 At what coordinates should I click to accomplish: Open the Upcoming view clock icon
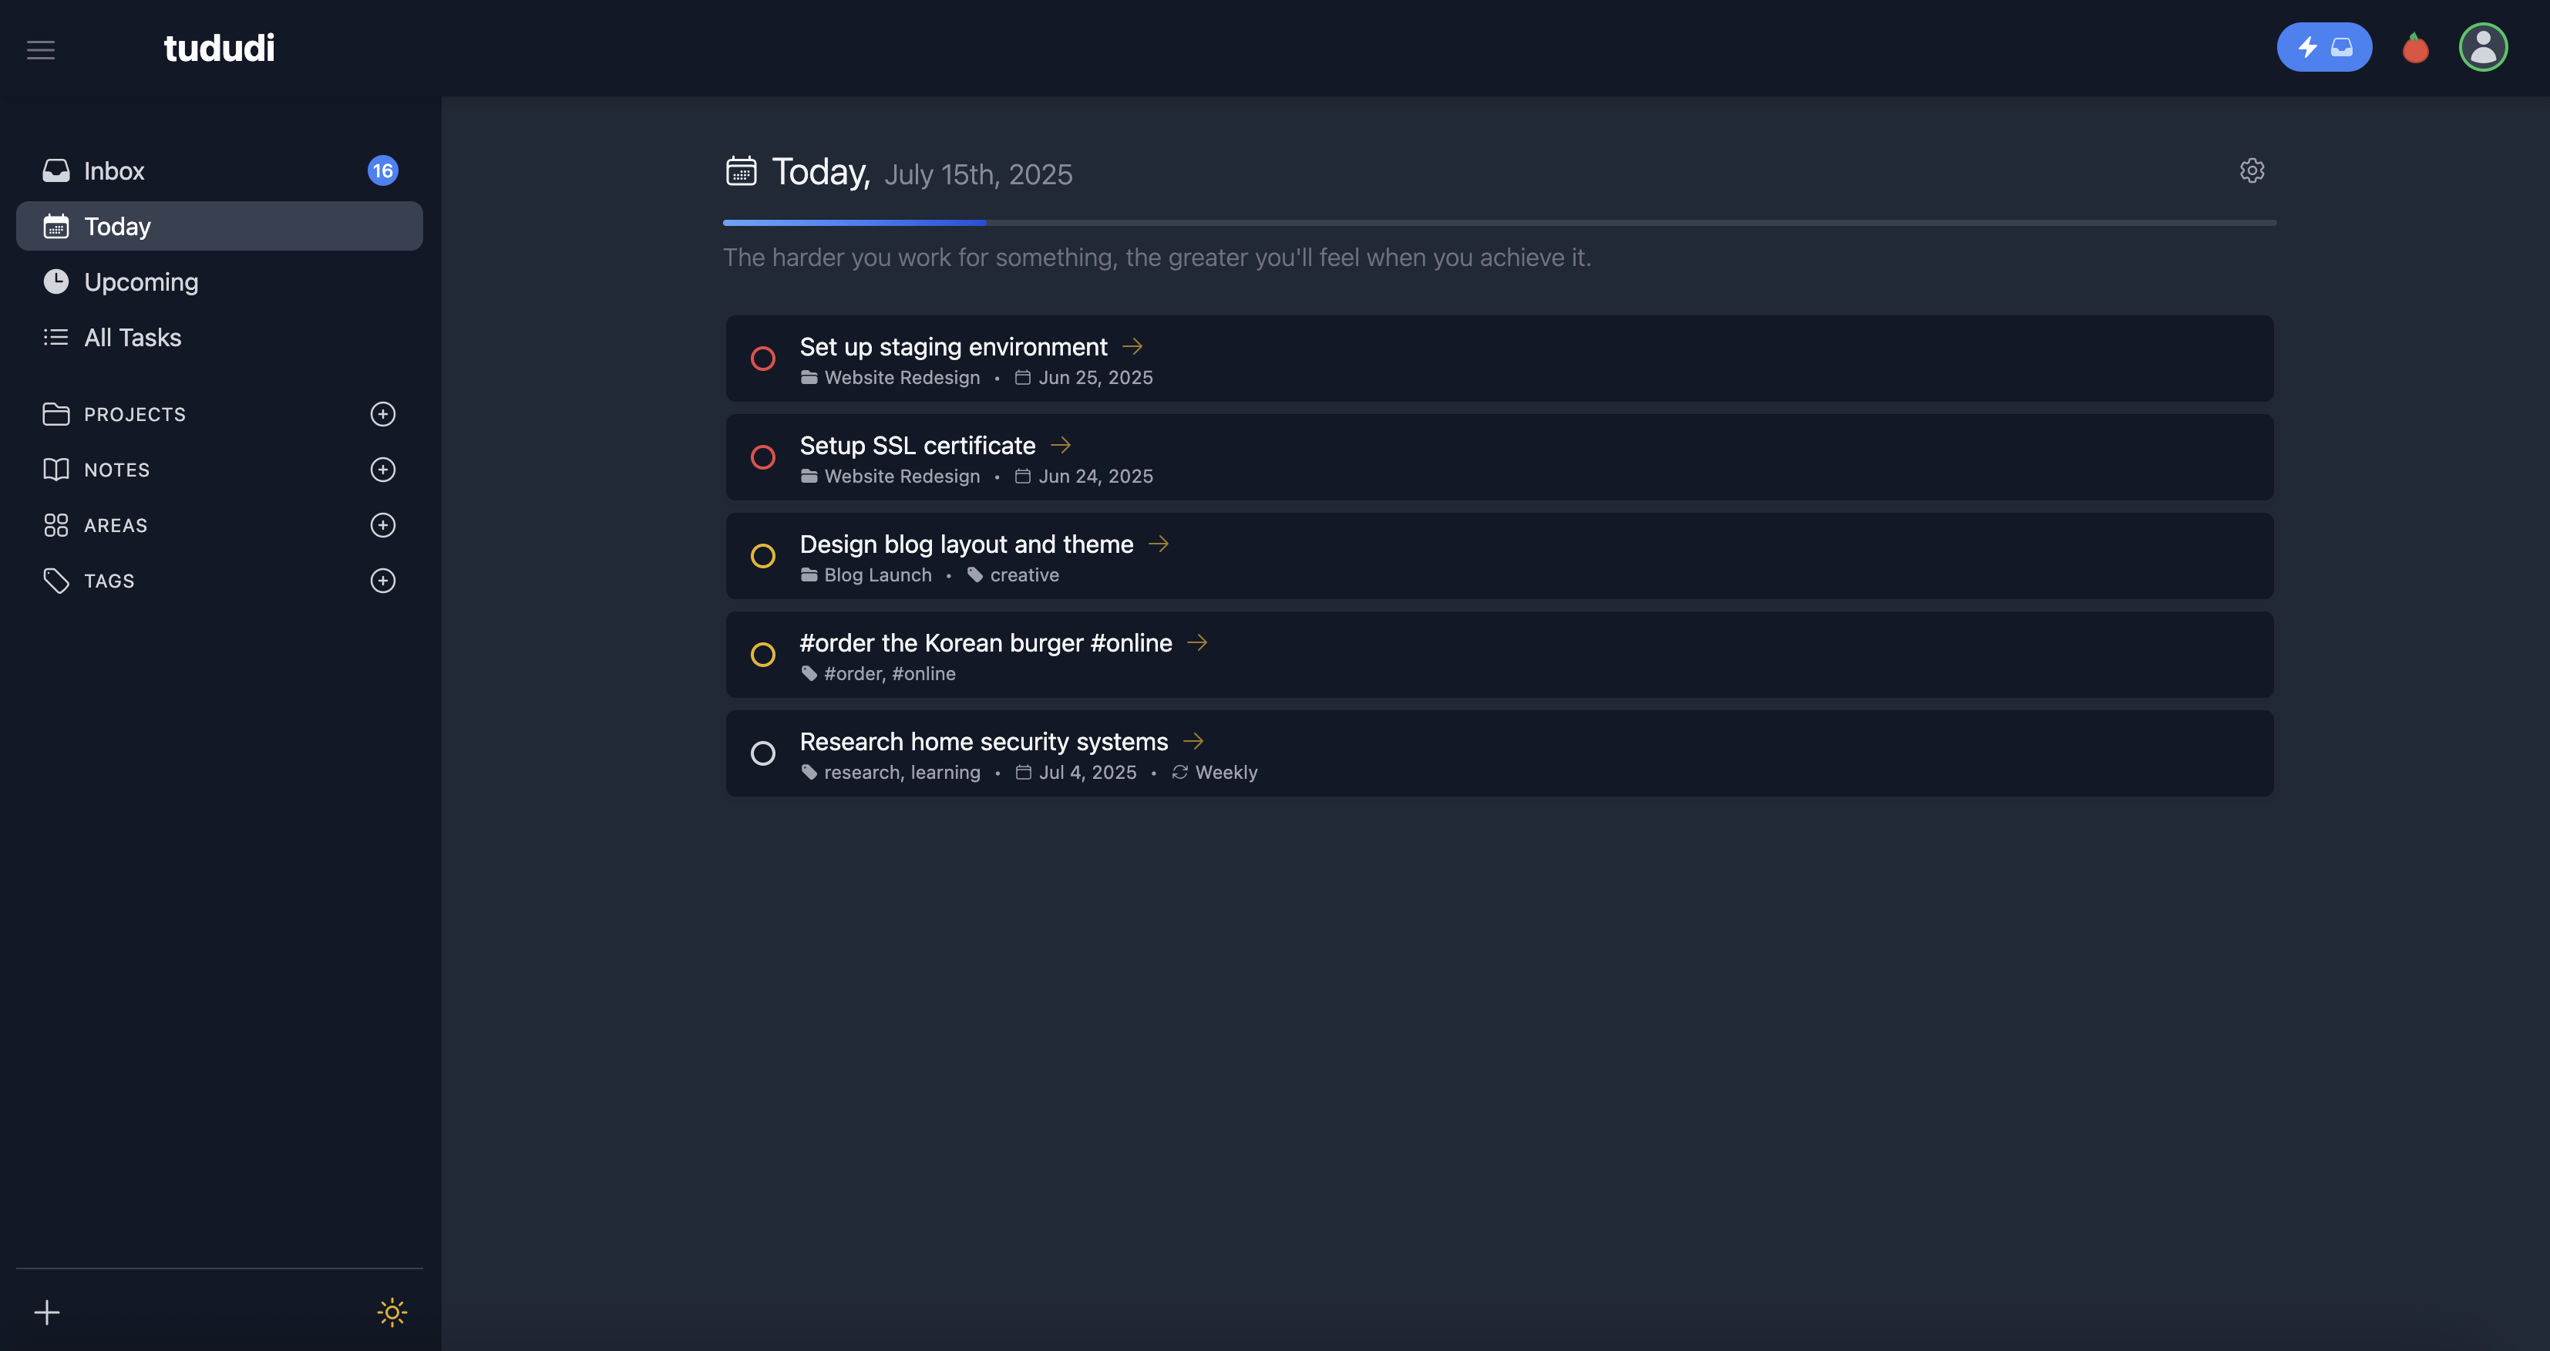[56, 281]
